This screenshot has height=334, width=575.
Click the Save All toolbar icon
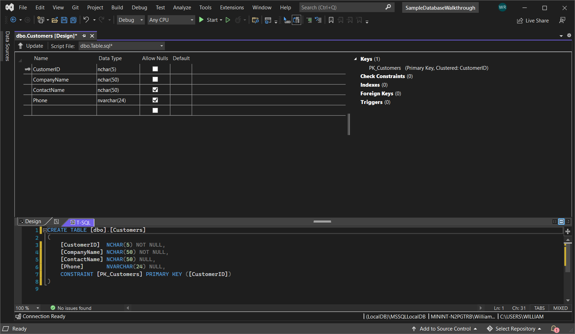[x=73, y=20]
